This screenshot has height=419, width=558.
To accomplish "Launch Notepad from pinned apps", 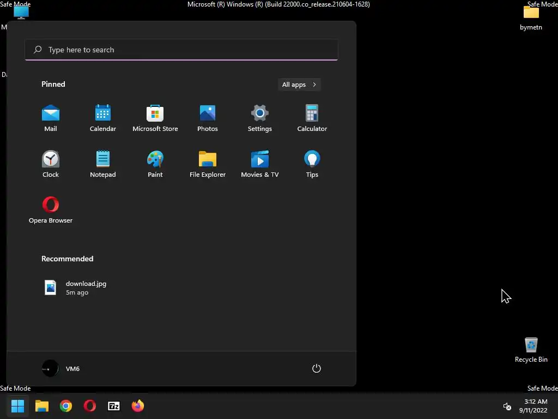I will click(103, 164).
